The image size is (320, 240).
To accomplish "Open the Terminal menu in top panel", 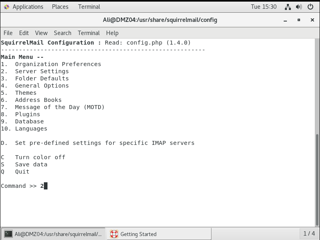I will pyautogui.click(x=89, y=7).
